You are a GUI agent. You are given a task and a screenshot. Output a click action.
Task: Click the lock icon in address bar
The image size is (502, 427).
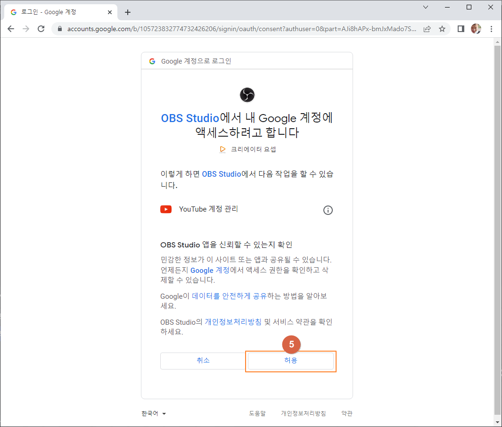click(x=59, y=29)
